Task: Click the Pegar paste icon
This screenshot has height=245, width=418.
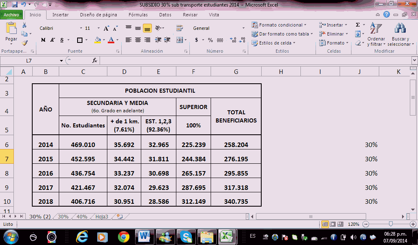Action: point(11,29)
